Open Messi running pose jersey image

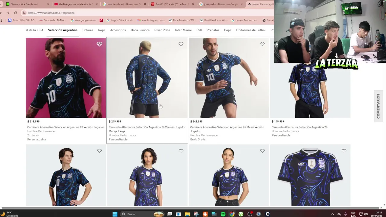(229, 78)
